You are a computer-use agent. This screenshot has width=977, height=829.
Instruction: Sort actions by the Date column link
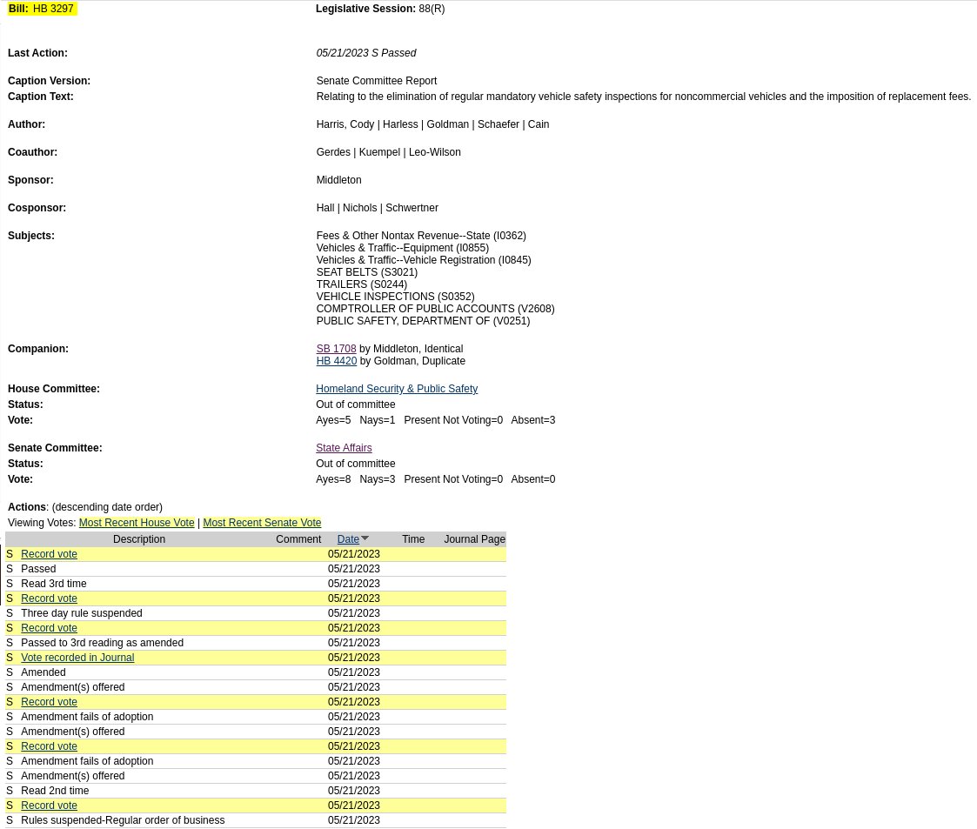[x=348, y=539]
